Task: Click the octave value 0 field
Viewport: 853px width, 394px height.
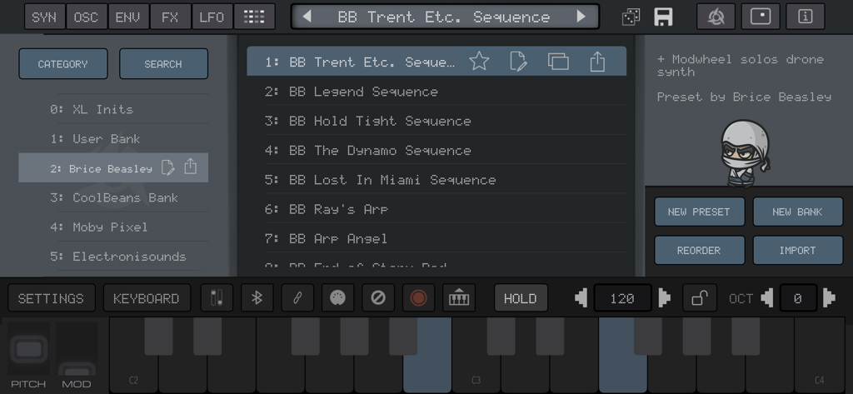Action: click(x=798, y=298)
